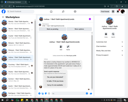
Task: Open Windows taskbar search
Action: pos(7,100)
